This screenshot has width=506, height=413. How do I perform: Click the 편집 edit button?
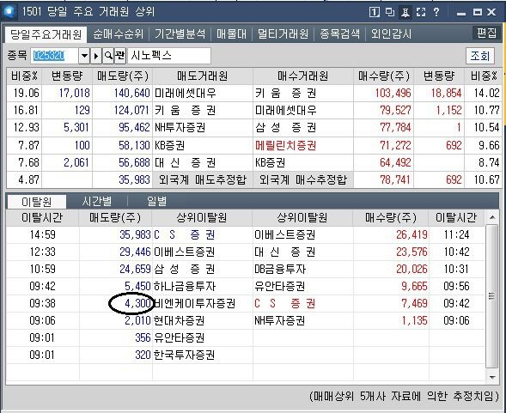coord(486,33)
